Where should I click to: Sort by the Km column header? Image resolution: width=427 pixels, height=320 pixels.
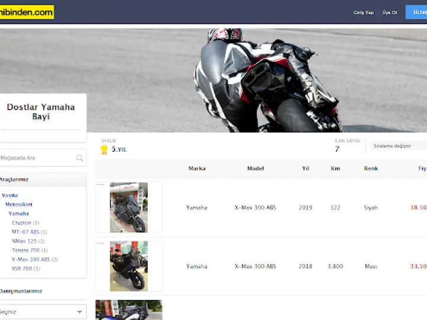click(335, 168)
